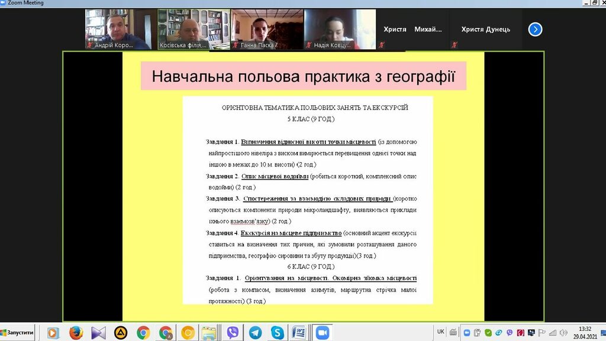Open Telegram from the taskbar
Image resolution: width=606 pixels, height=341 pixels.
[255, 333]
